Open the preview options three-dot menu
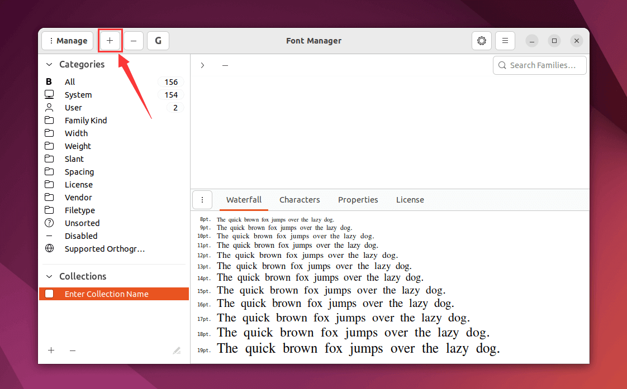This screenshot has height=389, width=627. coord(202,200)
